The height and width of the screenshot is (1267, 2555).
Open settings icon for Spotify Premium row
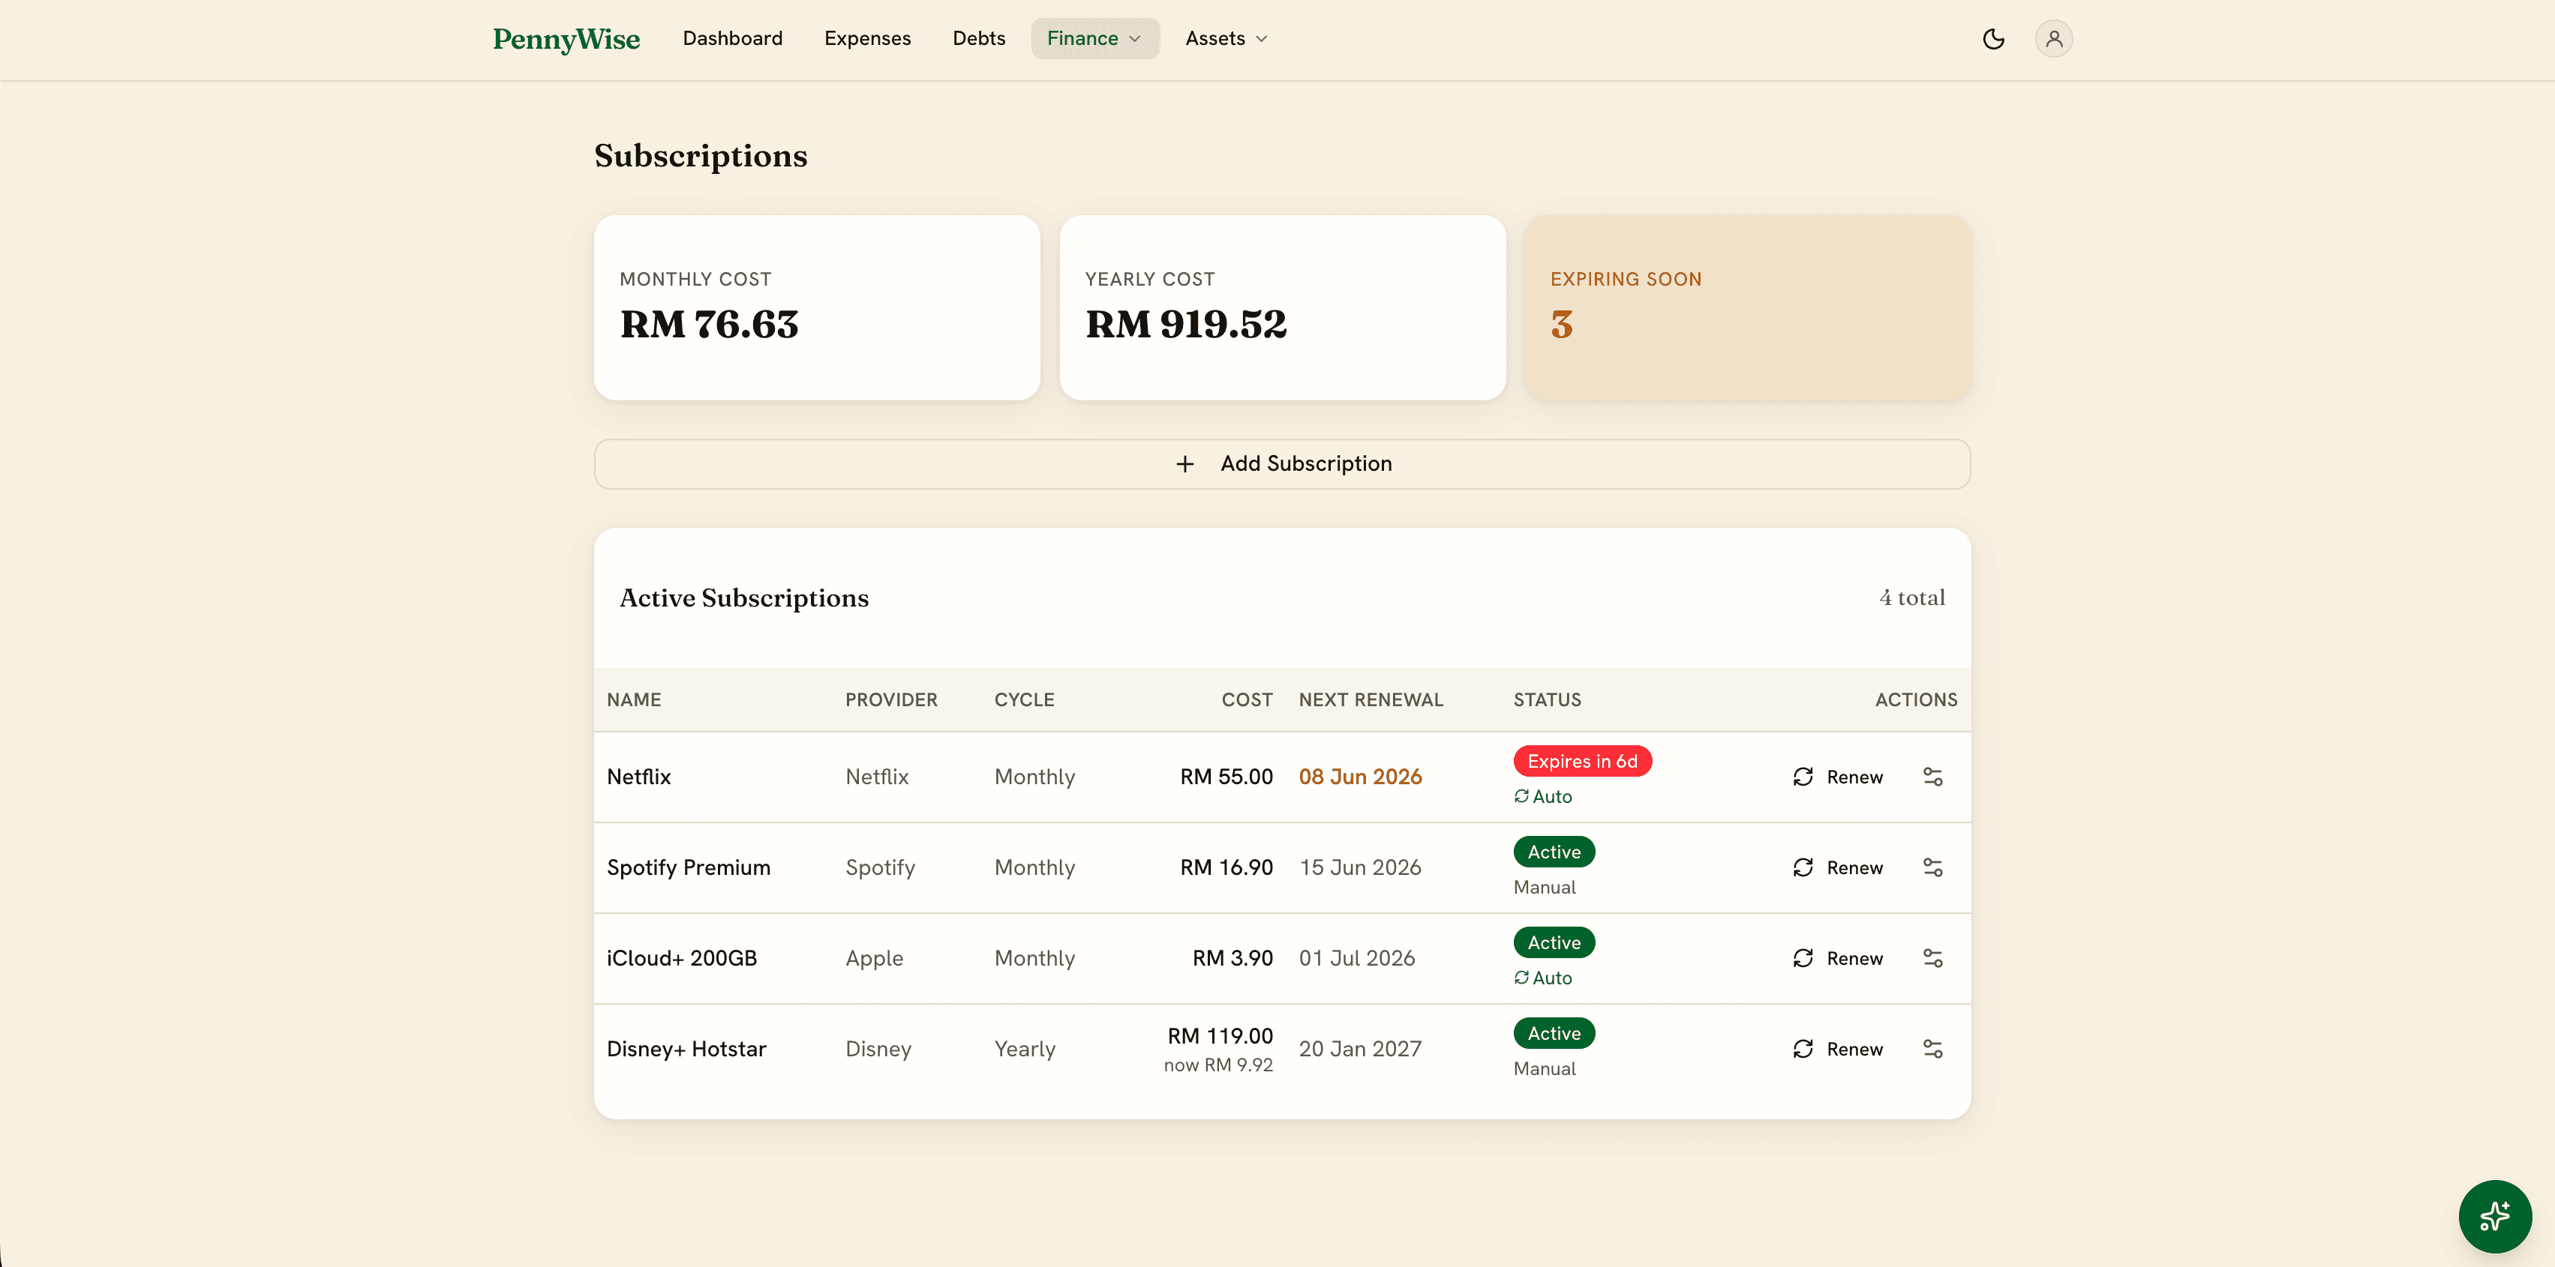(x=1932, y=867)
